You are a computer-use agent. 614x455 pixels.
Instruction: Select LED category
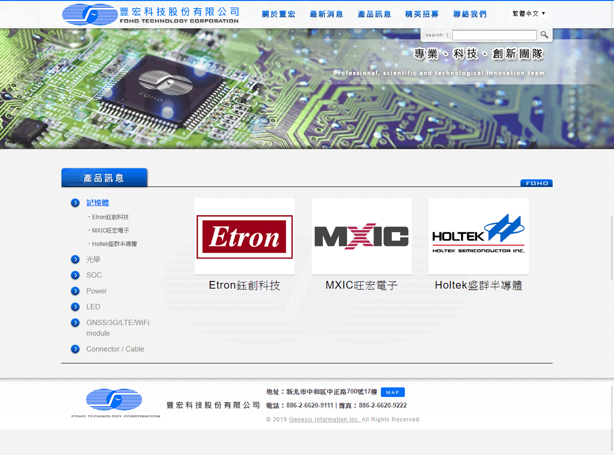(93, 307)
